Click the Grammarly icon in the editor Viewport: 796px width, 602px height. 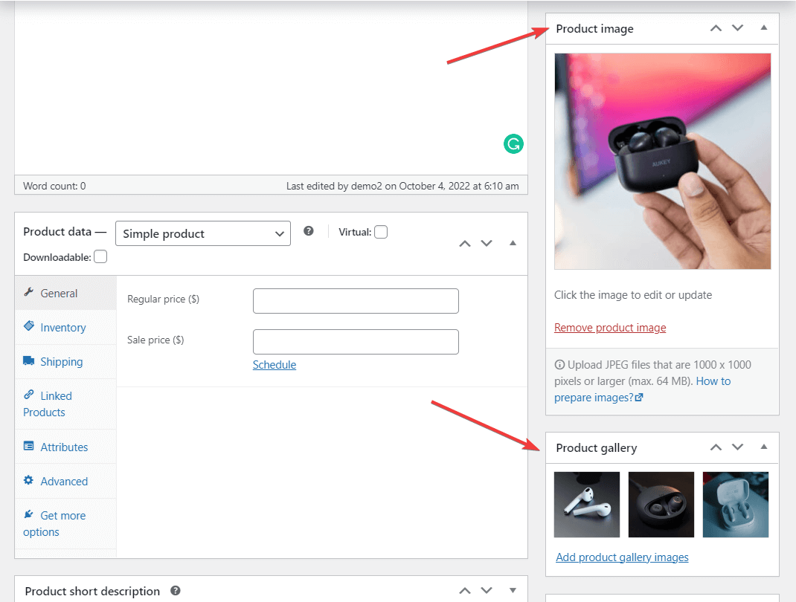tap(513, 143)
